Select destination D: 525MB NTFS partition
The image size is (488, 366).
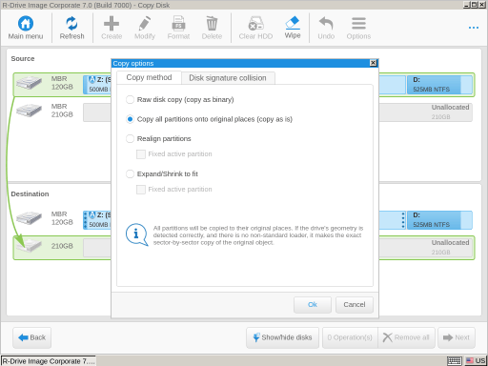(439, 220)
